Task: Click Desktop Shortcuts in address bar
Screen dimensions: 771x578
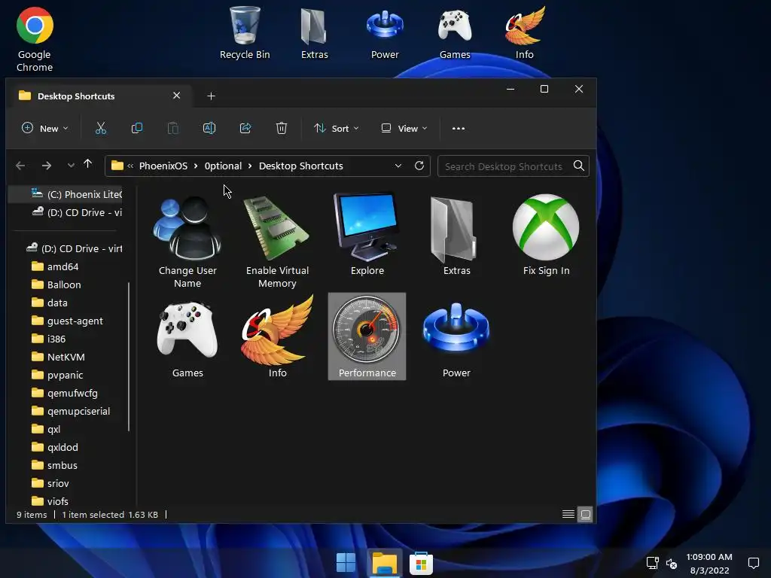Action: click(x=301, y=166)
